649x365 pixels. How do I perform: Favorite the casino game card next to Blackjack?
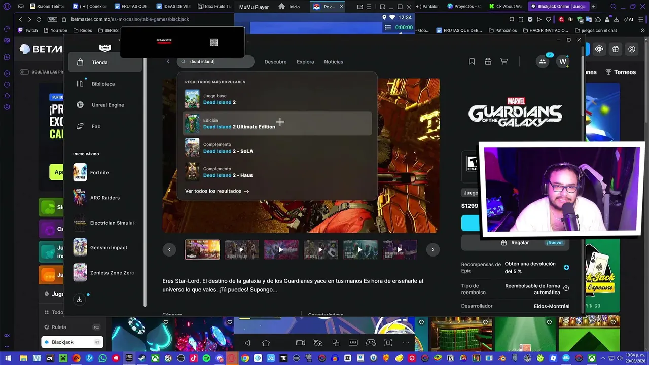(x=166, y=322)
